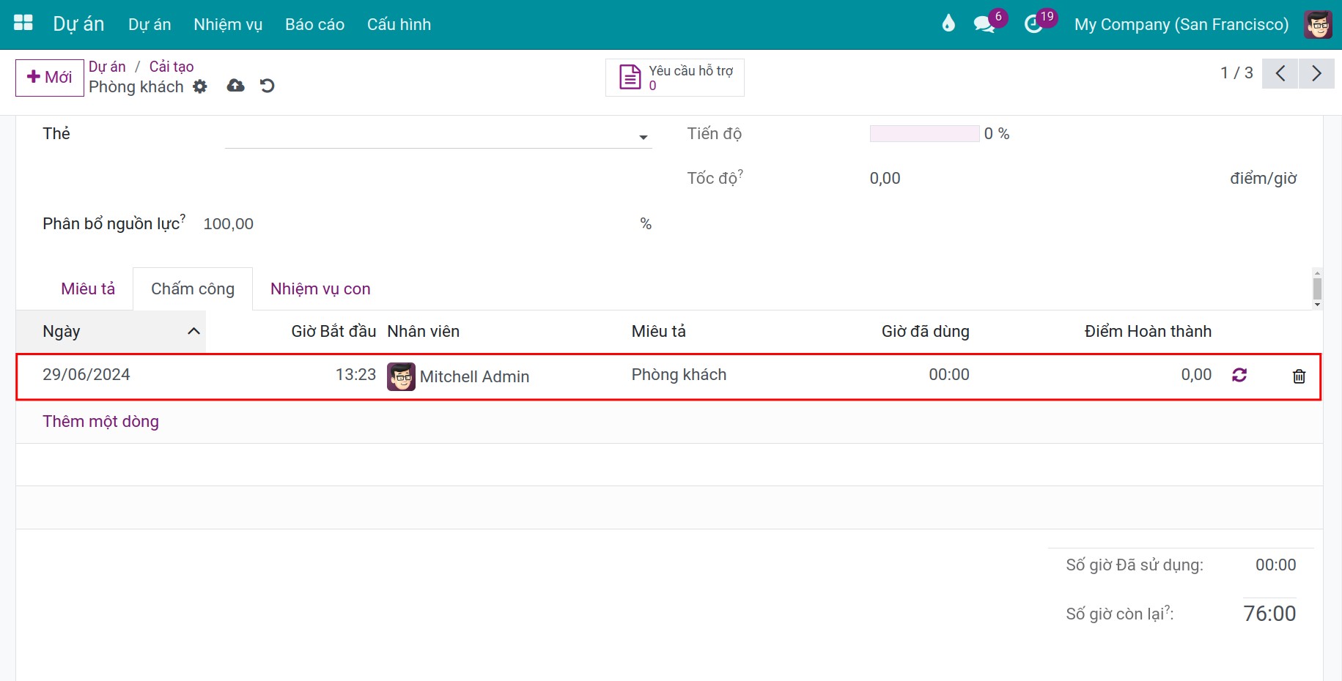Switch to the Miêu tả tab
Image resolution: width=1342 pixels, height=681 pixels.
coord(88,289)
